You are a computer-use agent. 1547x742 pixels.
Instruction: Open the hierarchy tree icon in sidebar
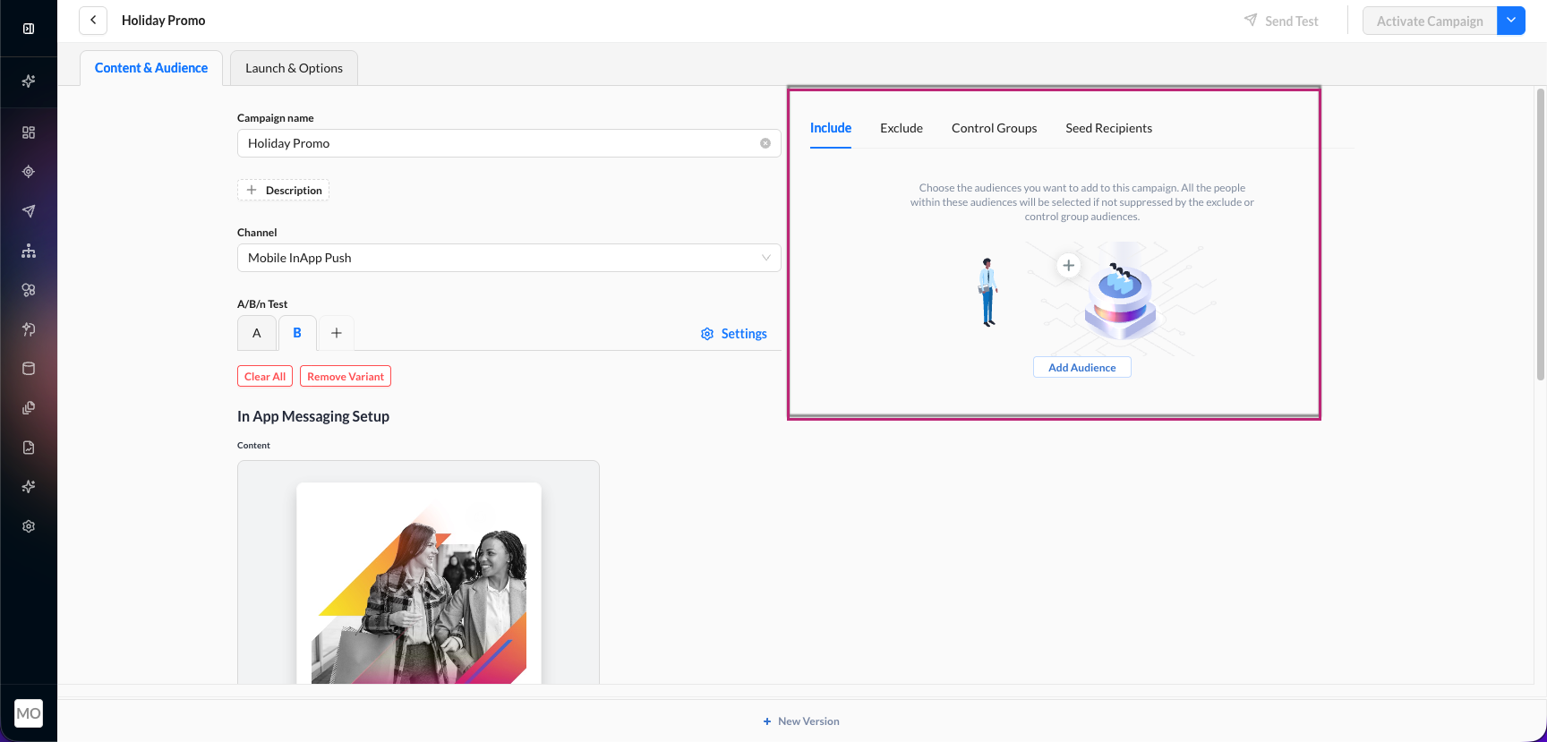[29, 251]
